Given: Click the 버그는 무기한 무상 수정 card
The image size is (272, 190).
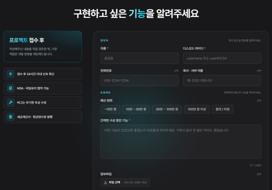Looking at the screenshot, I should click(x=43, y=103).
